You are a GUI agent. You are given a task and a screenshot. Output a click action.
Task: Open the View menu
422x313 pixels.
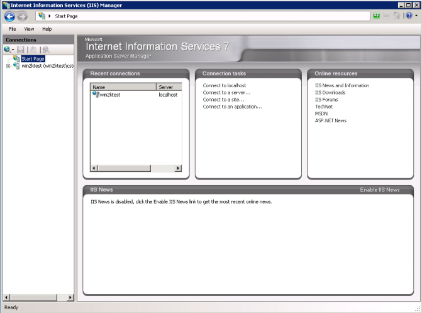(29, 29)
